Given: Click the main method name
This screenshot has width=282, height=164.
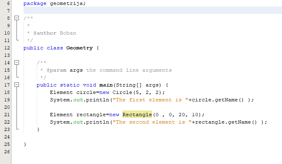Looking at the screenshot, I should pyautogui.click(x=106, y=85).
